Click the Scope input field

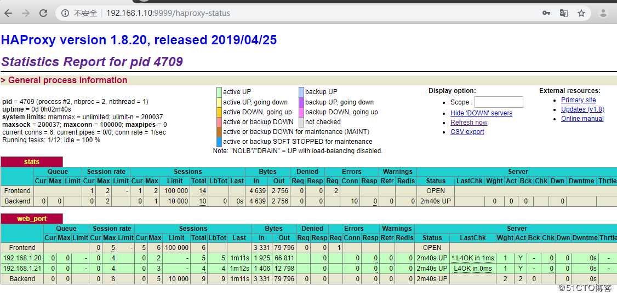click(x=499, y=102)
